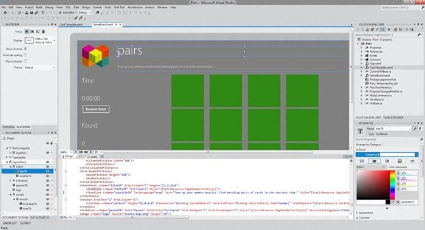The height and width of the screenshot is (230, 425).
Task: Open the Architecture menu
Action: (x=135, y=7)
